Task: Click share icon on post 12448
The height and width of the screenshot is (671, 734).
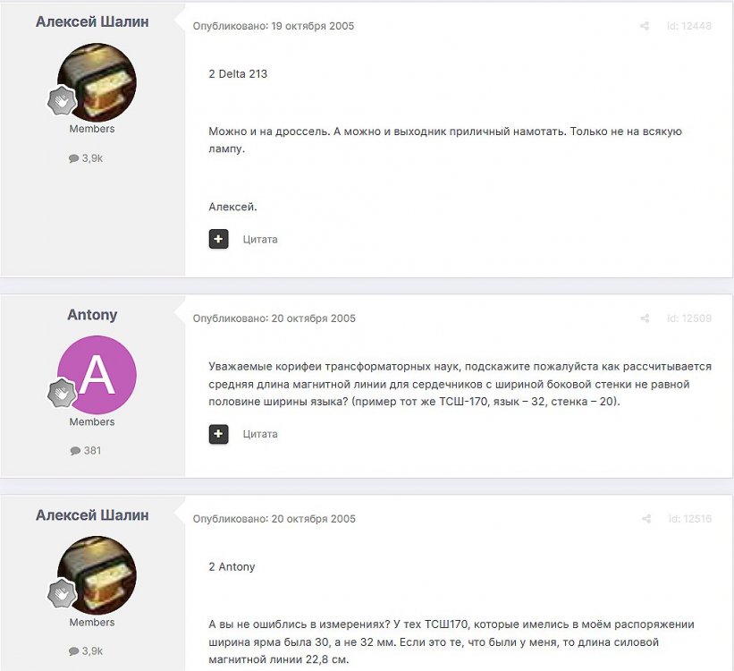Action: pos(645,26)
